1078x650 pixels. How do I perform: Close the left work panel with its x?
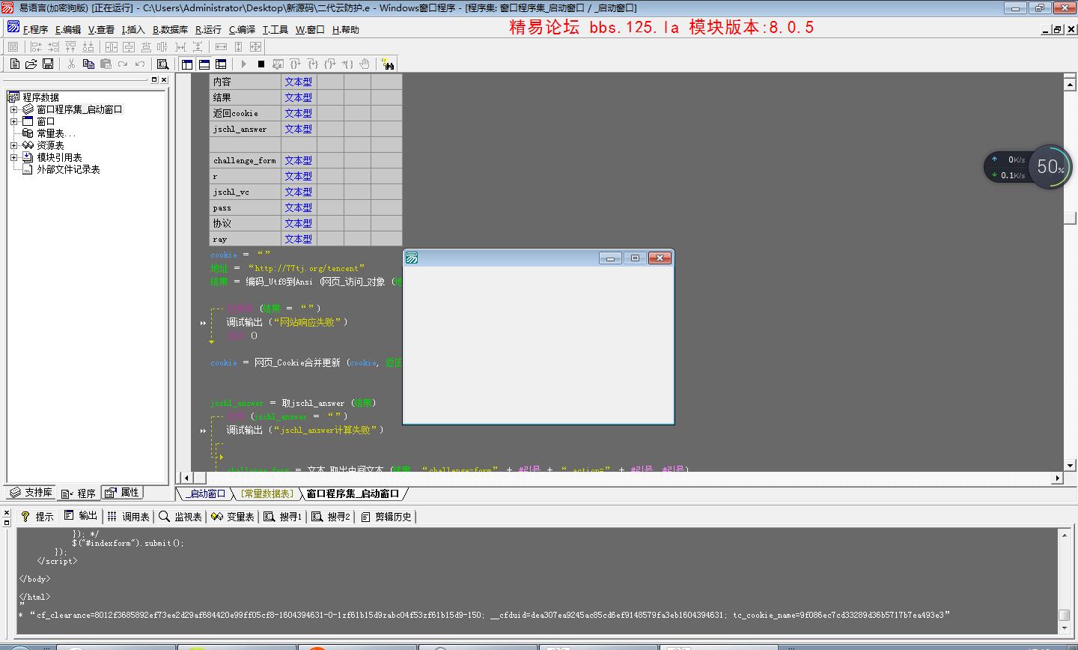pyautogui.click(x=164, y=79)
